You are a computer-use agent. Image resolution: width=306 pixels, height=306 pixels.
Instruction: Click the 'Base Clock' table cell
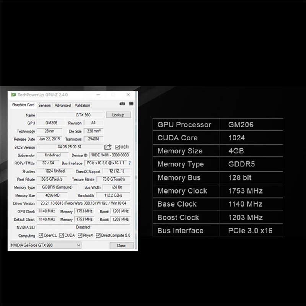pyautogui.click(x=186, y=204)
